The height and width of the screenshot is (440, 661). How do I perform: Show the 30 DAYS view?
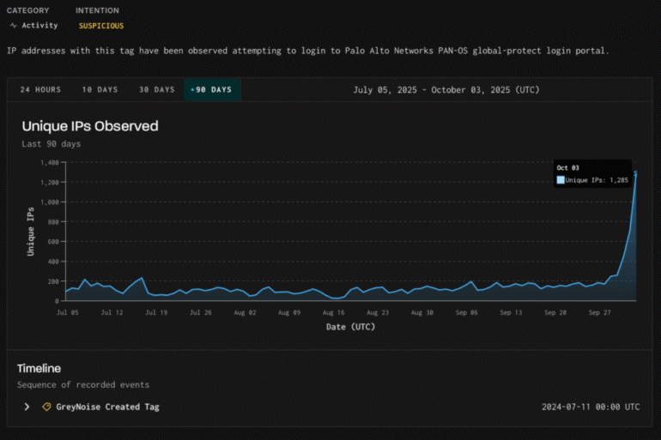156,90
